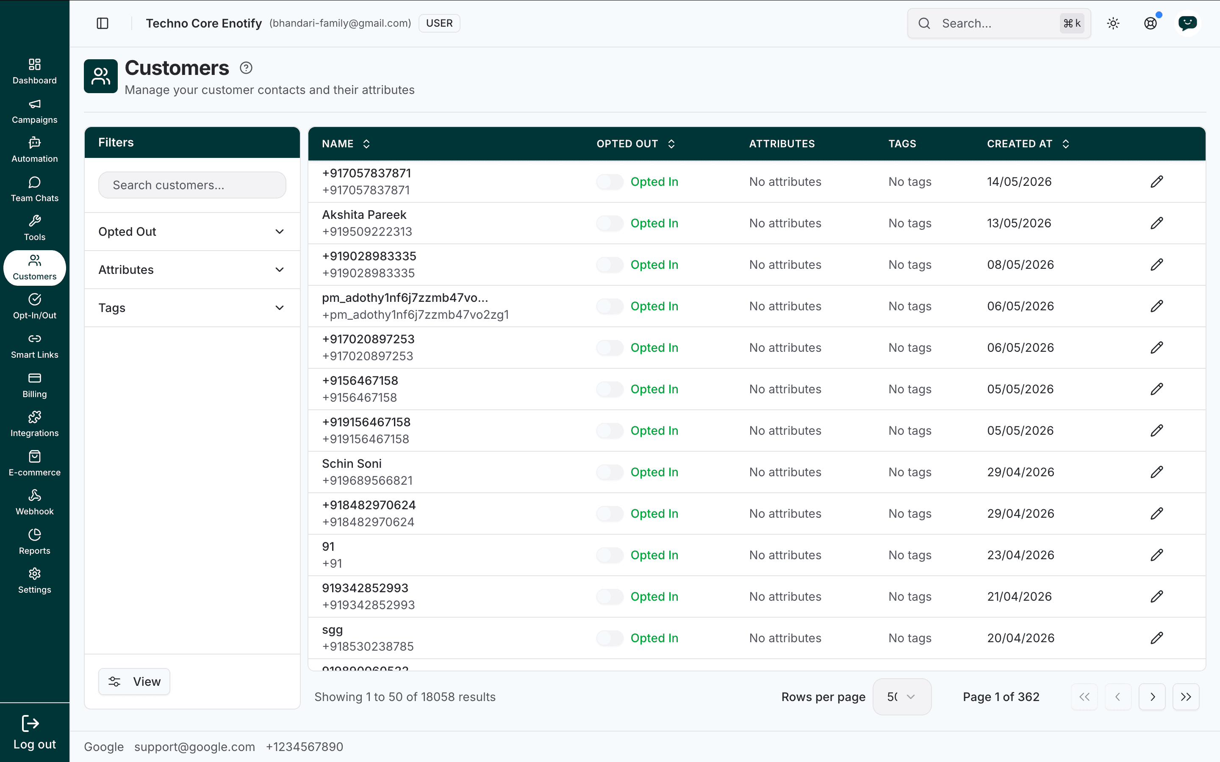Image resolution: width=1220 pixels, height=762 pixels.
Task: Expand the Tags filter
Action: pyautogui.click(x=192, y=307)
